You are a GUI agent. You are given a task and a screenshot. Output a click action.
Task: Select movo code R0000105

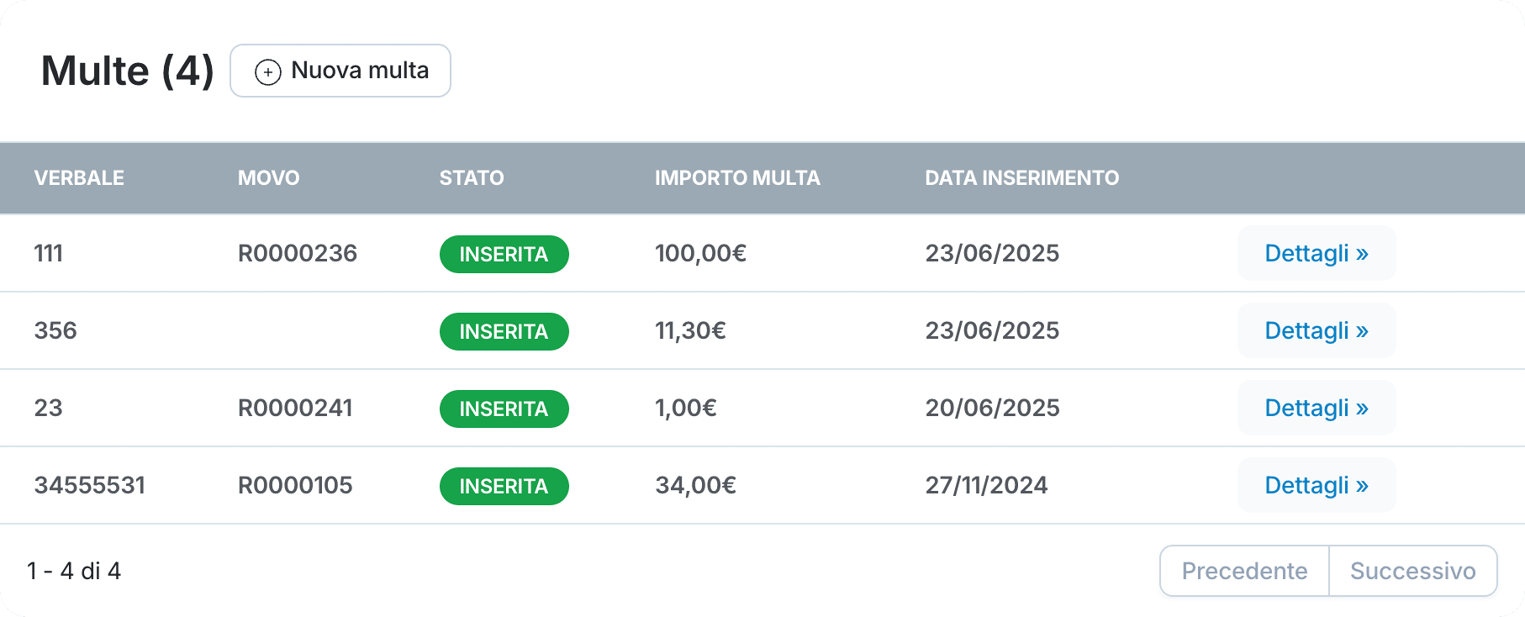click(295, 485)
